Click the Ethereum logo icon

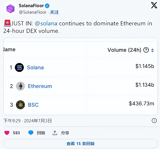(x=20, y=86)
